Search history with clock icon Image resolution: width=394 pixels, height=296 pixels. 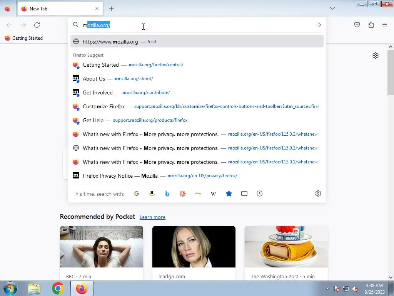click(x=260, y=193)
